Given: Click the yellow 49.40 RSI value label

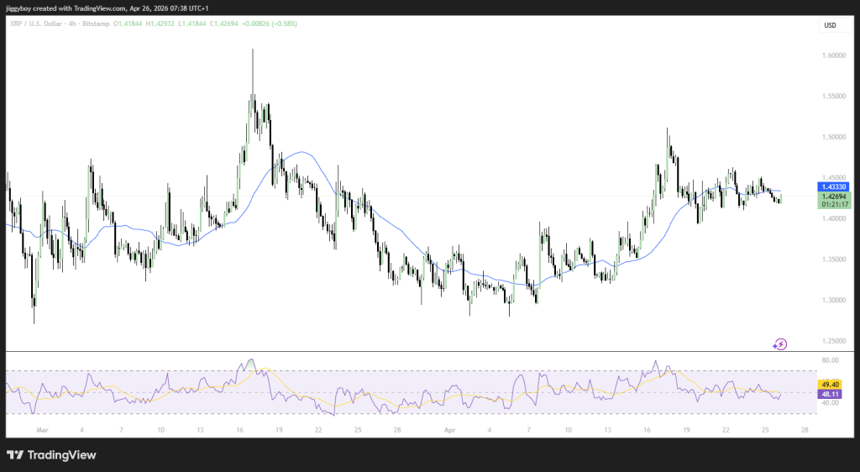Looking at the screenshot, I should coord(830,384).
